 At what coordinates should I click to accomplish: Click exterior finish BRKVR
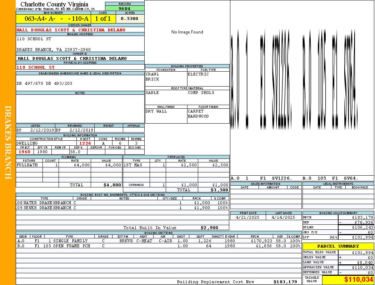pyautogui.click(x=126, y=241)
